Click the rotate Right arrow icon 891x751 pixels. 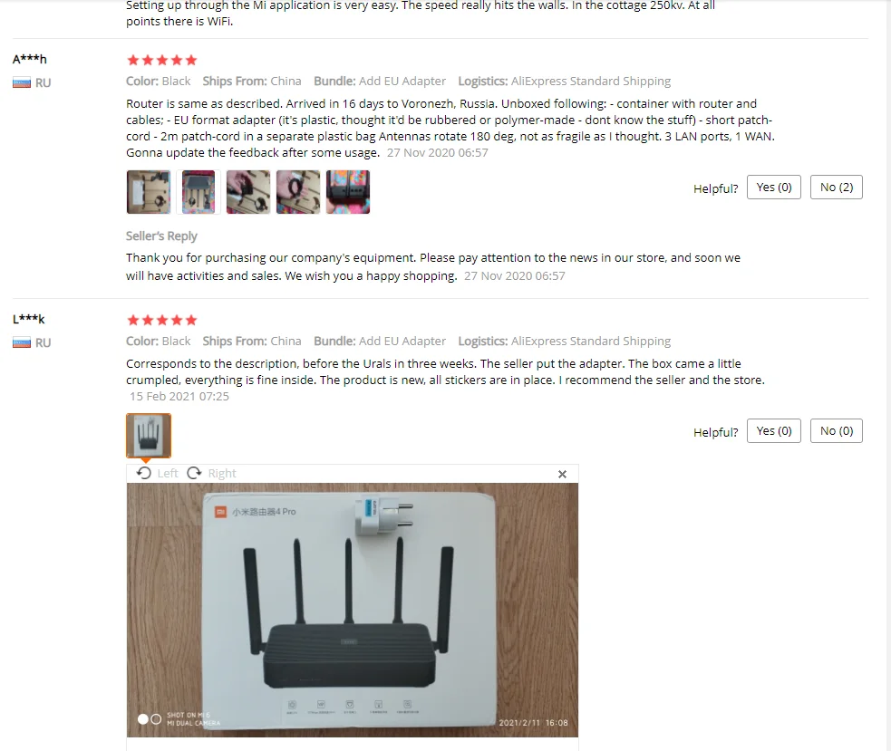pos(194,473)
